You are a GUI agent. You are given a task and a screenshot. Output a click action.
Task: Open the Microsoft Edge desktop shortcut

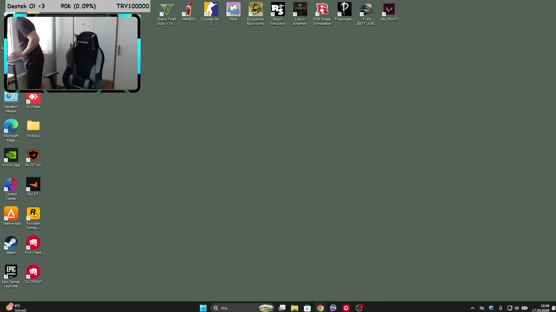(11, 131)
